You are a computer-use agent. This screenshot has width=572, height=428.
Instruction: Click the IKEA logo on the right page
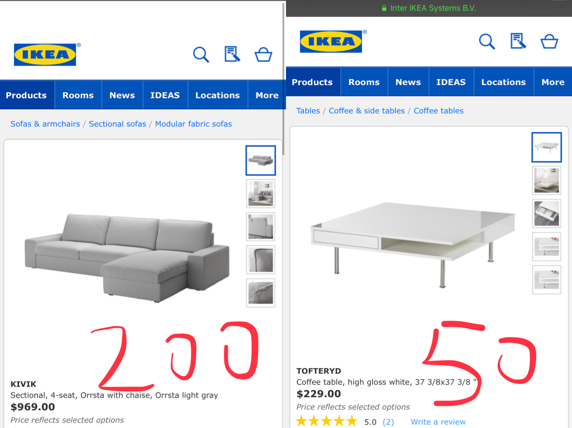pos(331,41)
